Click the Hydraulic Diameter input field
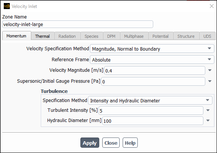This screenshot has height=153, width=217. coord(153,121)
